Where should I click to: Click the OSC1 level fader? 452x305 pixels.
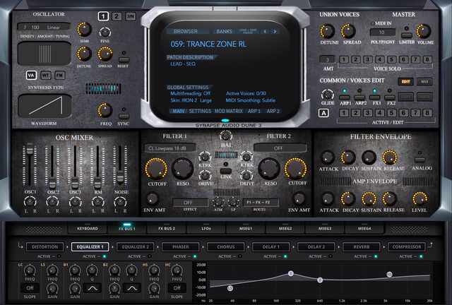point(30,149)
